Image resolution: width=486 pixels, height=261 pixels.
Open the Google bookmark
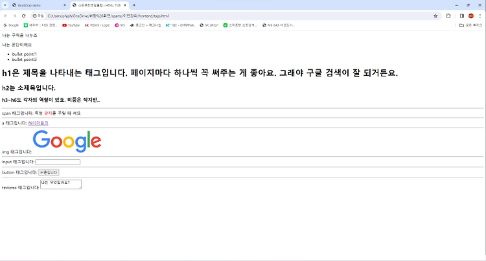click(x=11, y=25)
